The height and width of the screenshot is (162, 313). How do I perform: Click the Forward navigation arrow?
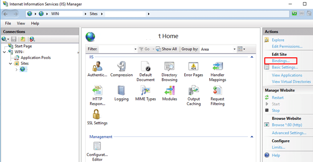16,14
